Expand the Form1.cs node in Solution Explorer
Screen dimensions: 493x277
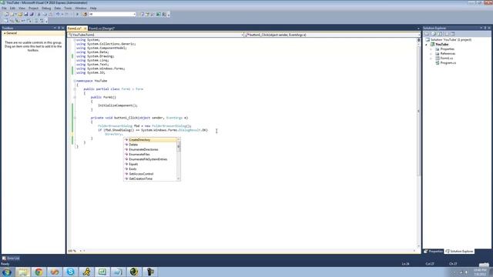[x=431, y=58]
